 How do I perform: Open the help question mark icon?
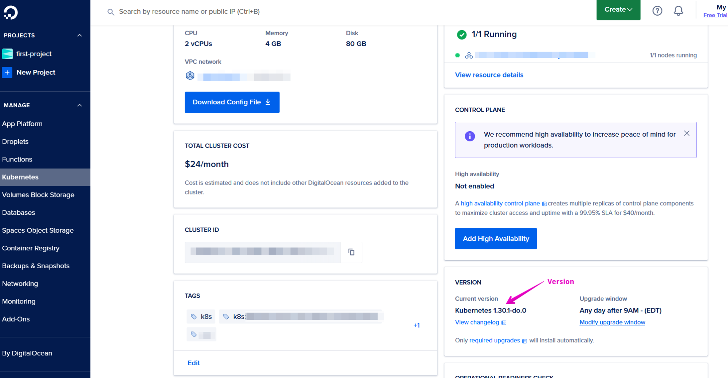pyautogui.click(x=657, y=11)
